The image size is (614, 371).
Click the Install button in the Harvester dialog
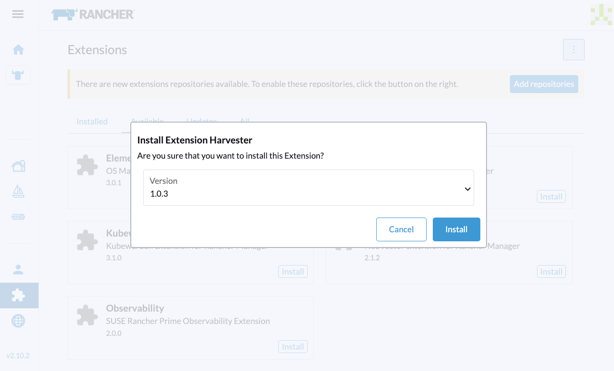pos(456,229)
